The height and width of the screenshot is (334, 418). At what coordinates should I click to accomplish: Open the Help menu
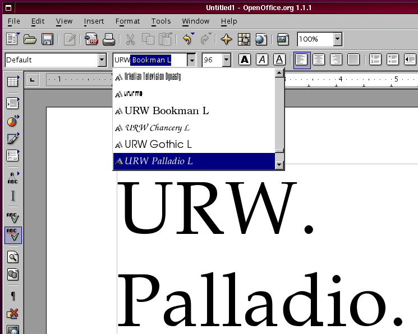pyautogui.click(x=229, y=21)
